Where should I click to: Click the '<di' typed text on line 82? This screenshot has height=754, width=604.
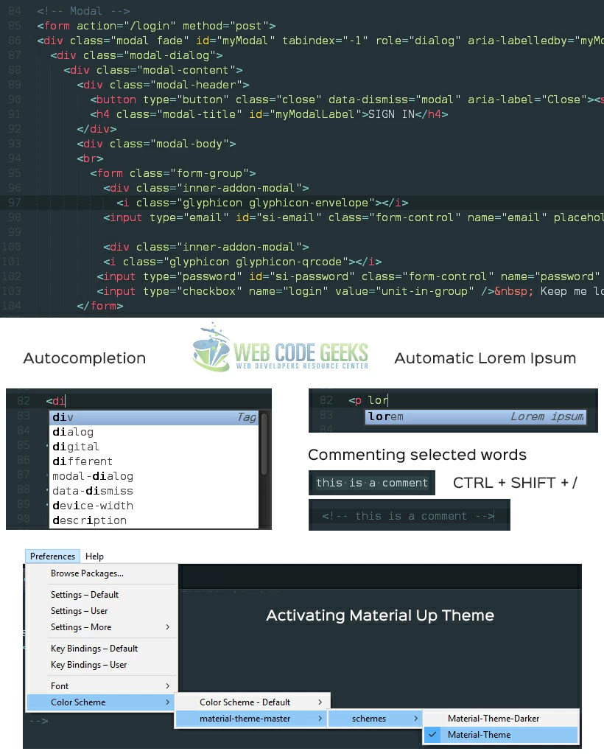pyautogui.click(x=55, y=400)
